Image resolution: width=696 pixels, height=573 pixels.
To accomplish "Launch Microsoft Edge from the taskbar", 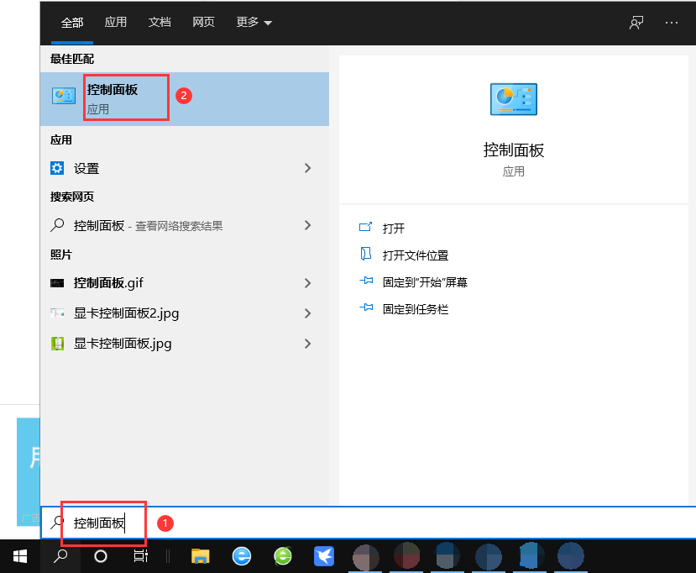I will pos(240,556).
